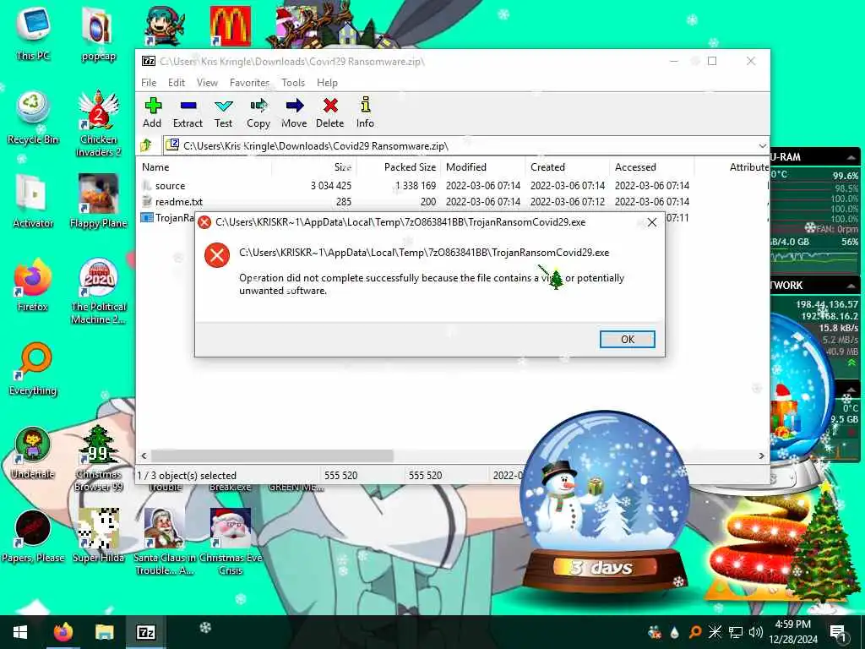The image size is (865, 649).
Task: Select the source folder row
Action: [453, 185]
